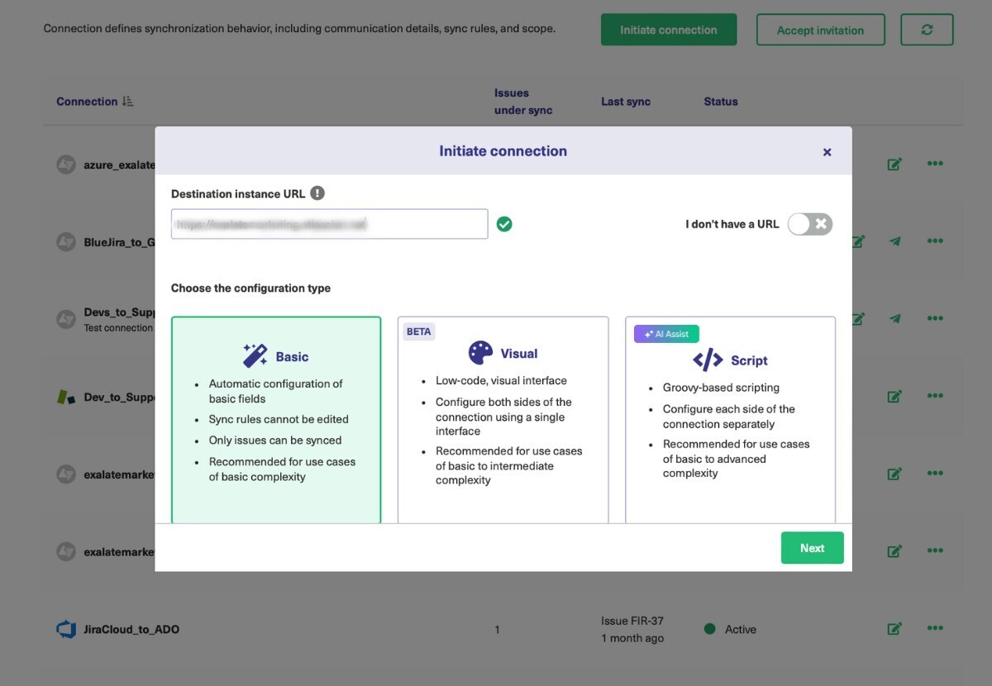
Task: Open the three-dot menu for azure_exalate row
Action: 935,164
